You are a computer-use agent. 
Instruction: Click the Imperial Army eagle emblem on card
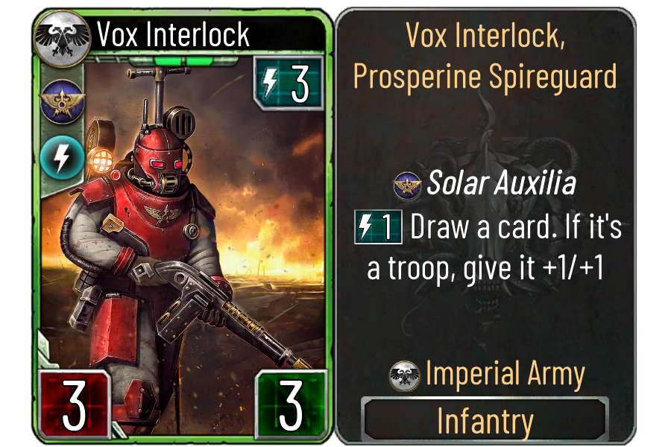click(63, 38)
